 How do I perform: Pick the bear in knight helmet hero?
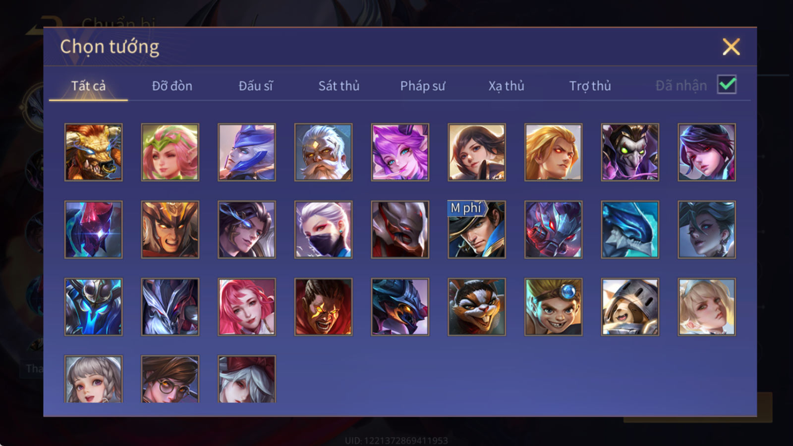click(630, 307)
